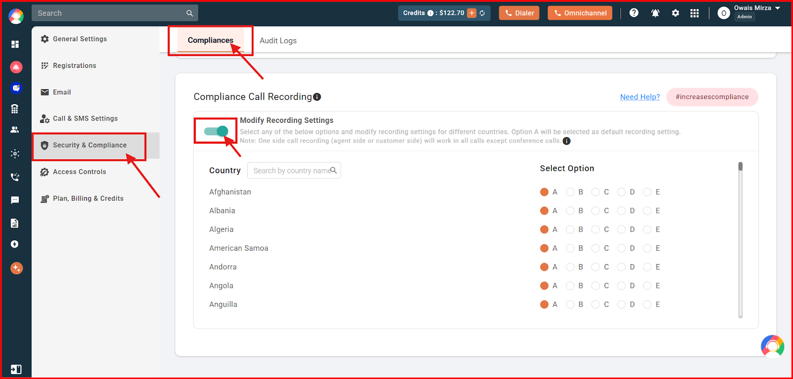Open the contacts people icon in the left rail
The height and width of the screenshot is (379, 793).
pyautogui.click(x=15, y=130)
